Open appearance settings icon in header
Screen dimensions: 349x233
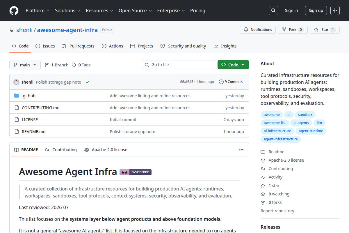click(x=335, y=10)
